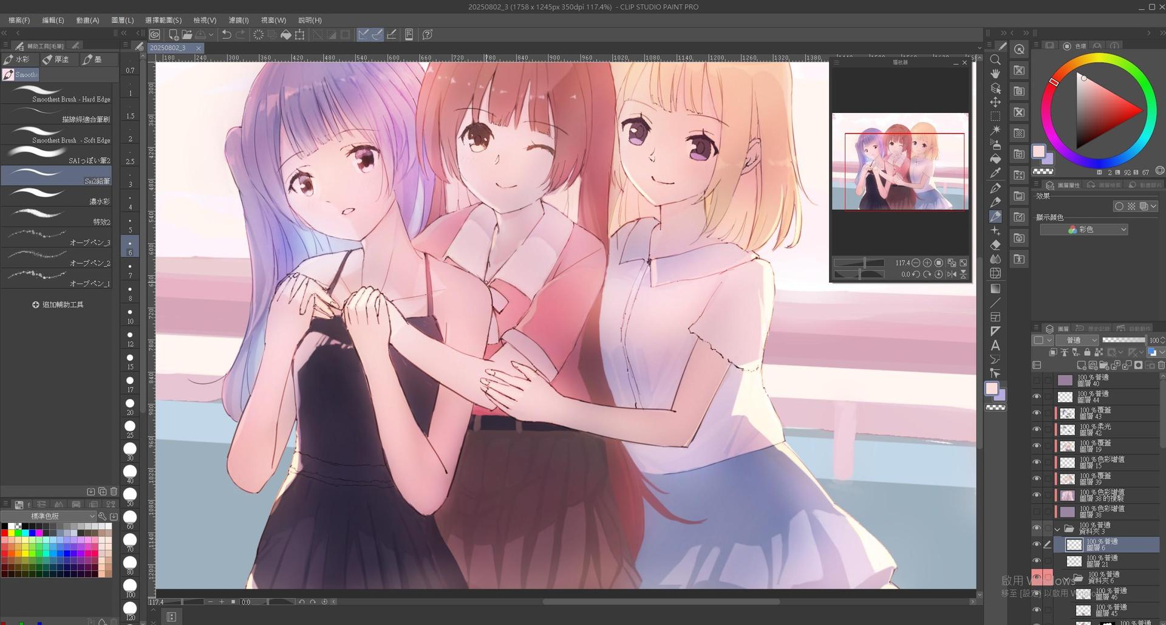Click navigator zoom-in plus button

click(x=927, y=263)
